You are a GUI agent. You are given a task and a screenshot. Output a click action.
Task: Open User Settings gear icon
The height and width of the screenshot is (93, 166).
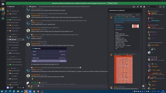click(23, 88)
